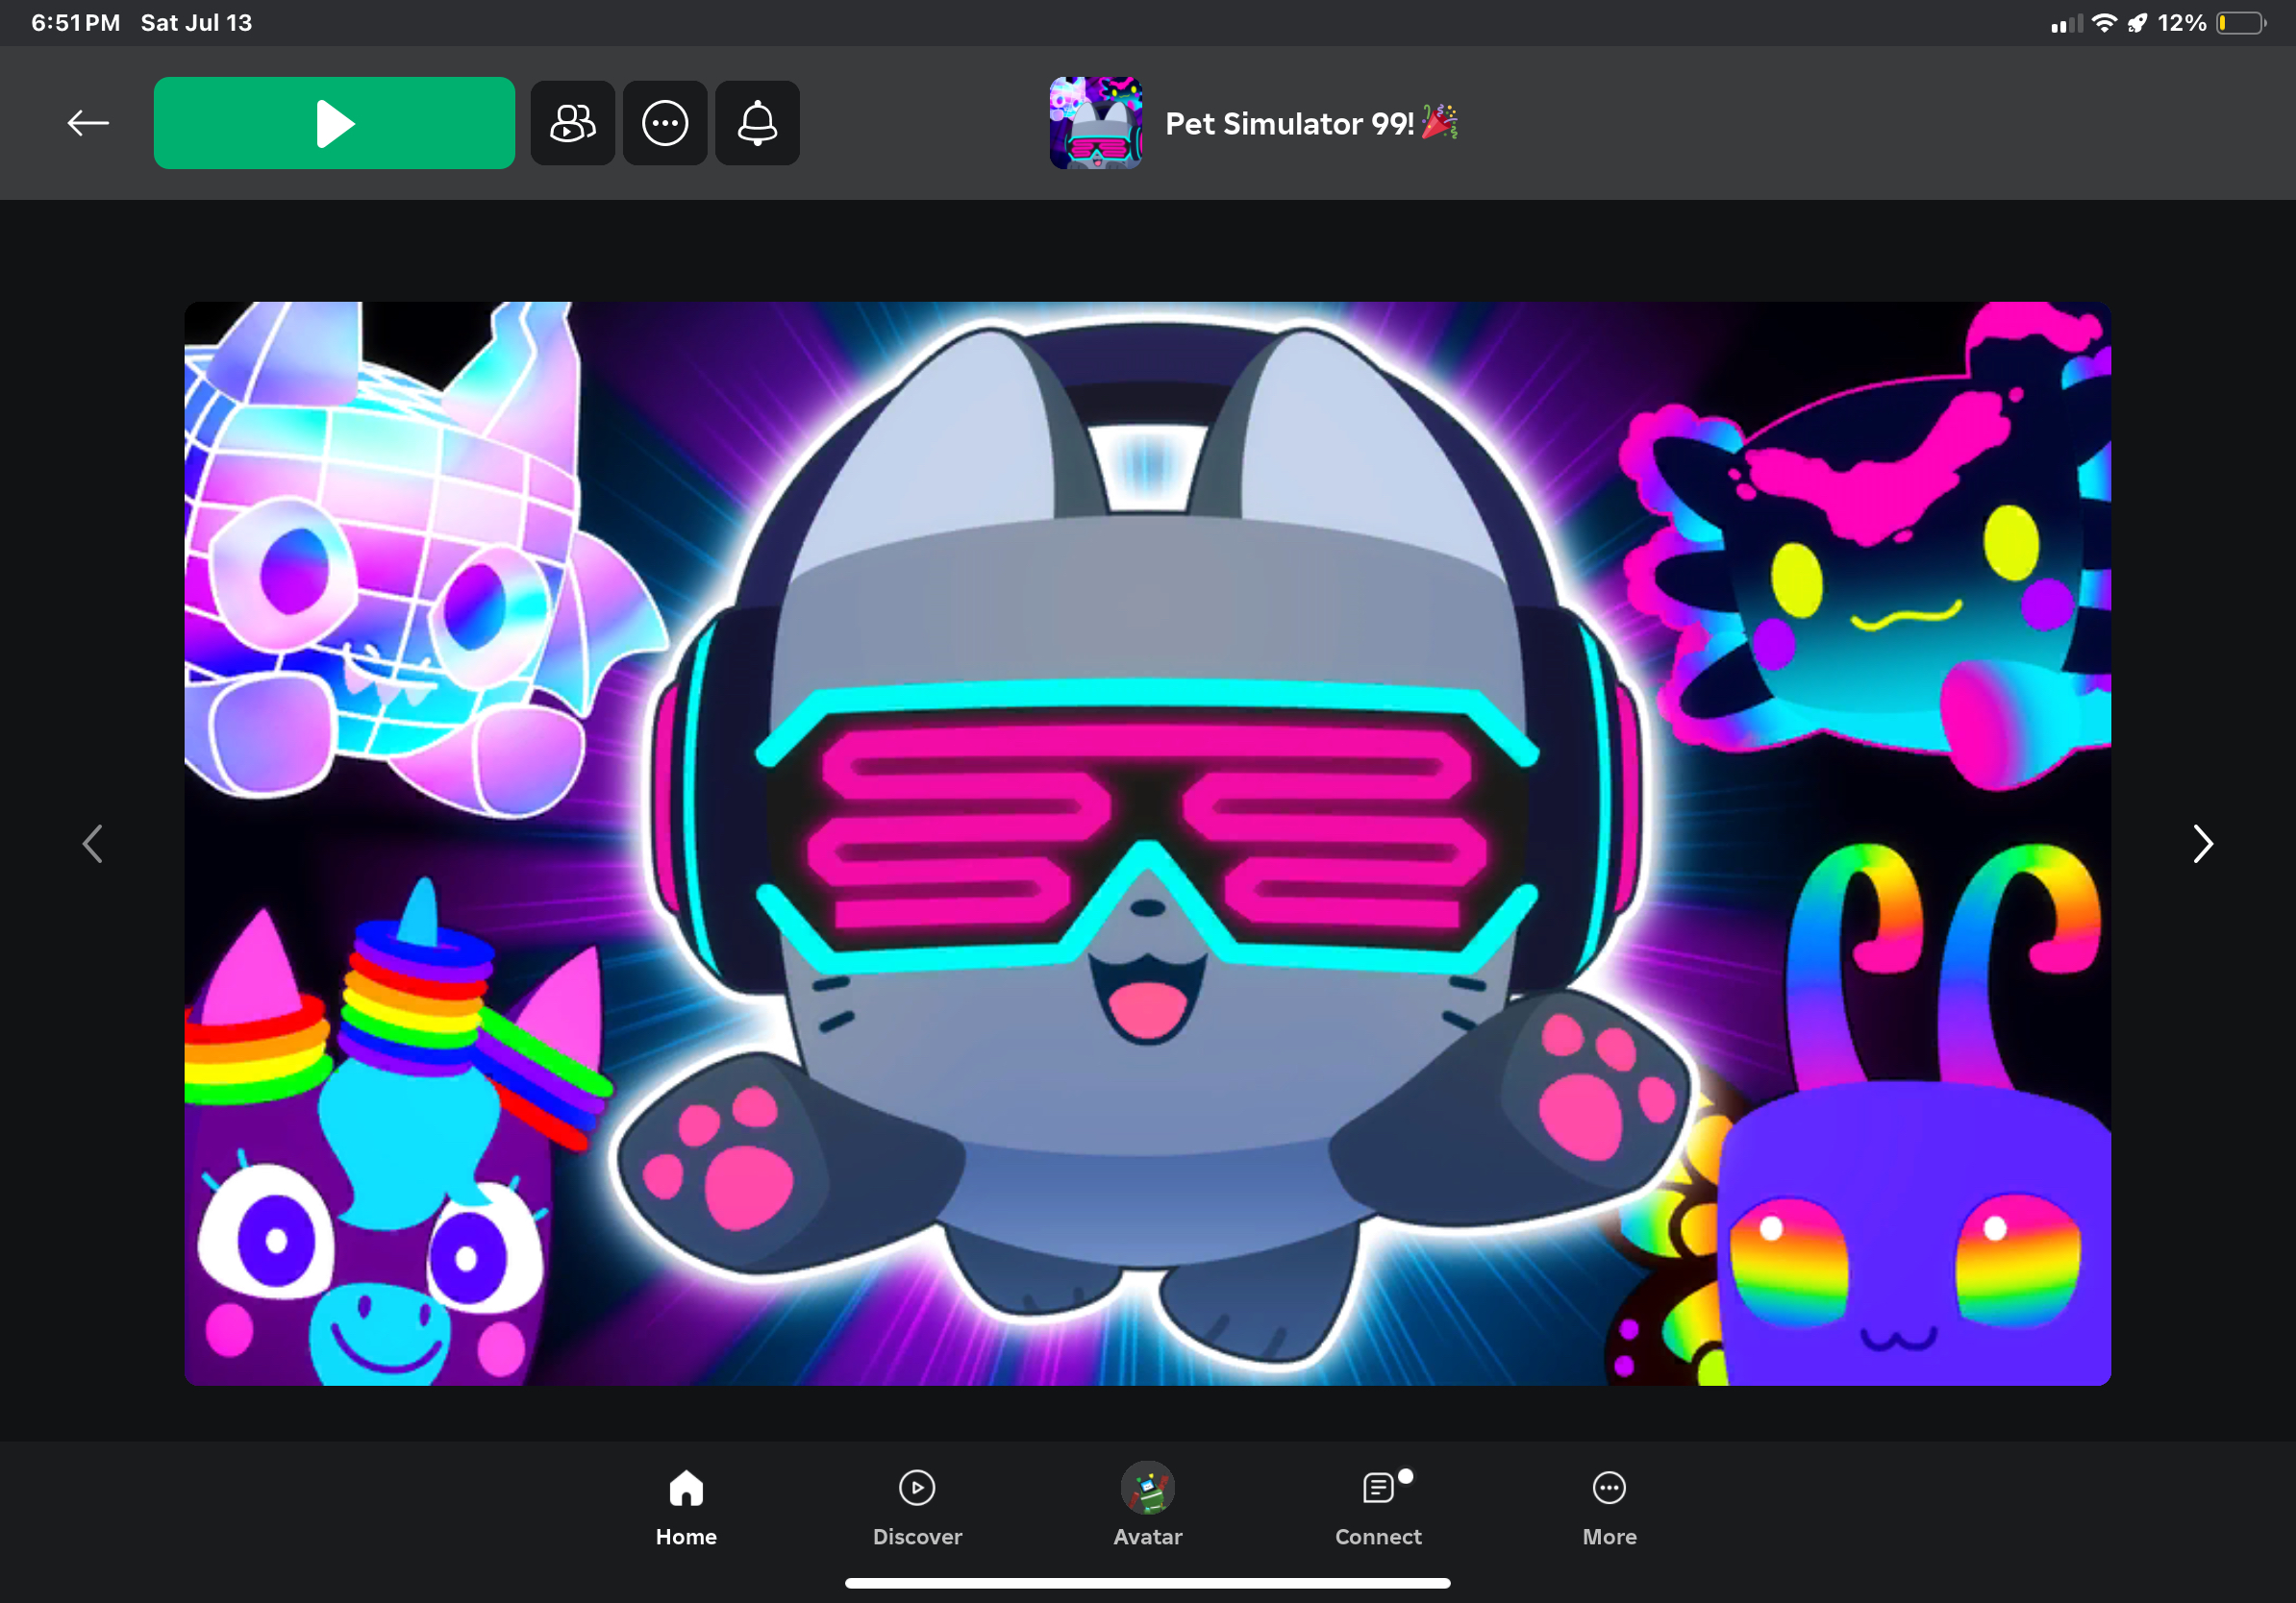Tap the Home icon in the bottom bar

(686, 1488)
